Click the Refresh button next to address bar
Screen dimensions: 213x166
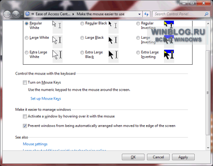coord(146,14)
